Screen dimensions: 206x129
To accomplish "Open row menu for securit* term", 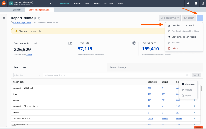I will (x=194, y=112).
